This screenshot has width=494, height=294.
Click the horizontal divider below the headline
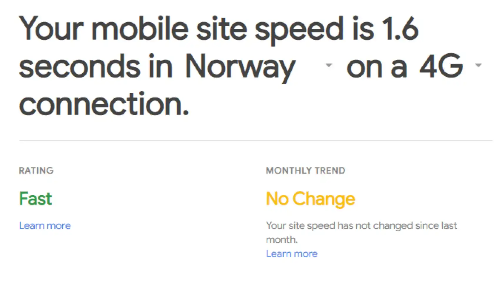256,141
